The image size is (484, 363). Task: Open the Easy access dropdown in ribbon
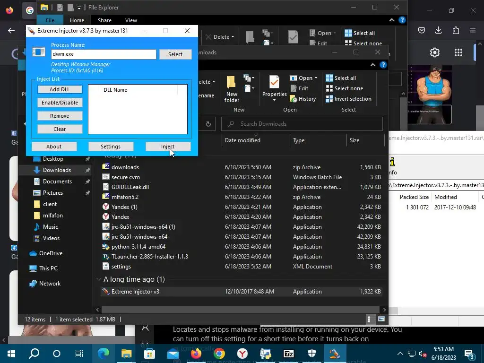tap(249, 88)
